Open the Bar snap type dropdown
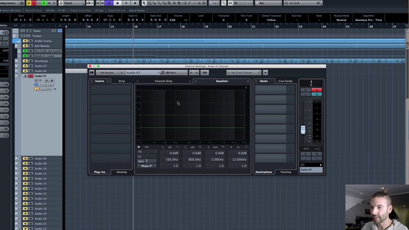 (268, 3)
